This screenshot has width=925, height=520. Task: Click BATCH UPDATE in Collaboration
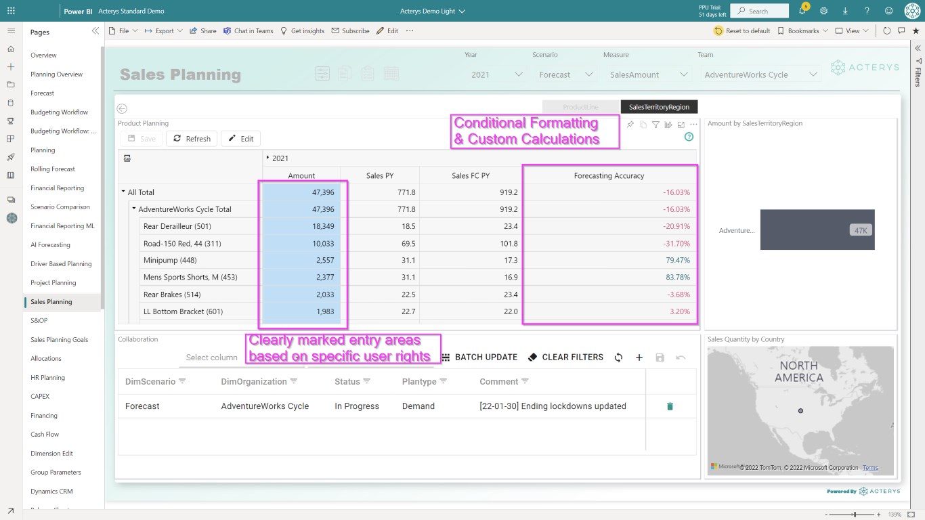pos(479,357)
